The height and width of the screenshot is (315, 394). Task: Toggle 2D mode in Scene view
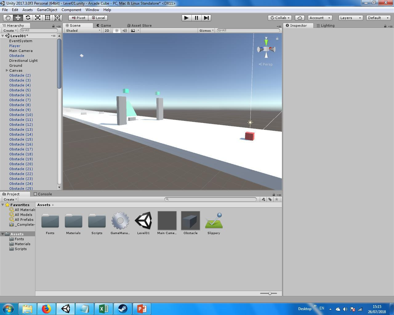pyautogui.click(x=107, y=30)
